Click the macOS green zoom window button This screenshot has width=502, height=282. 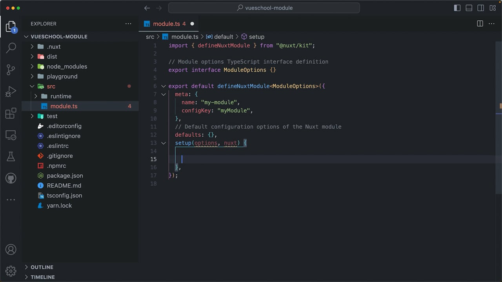(x=18, y=8)
